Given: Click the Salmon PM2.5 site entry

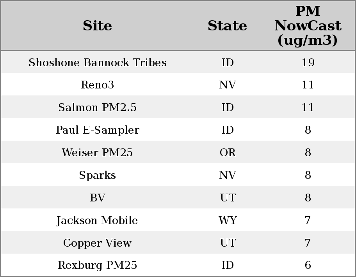Looking at the screenshot, I should pyautogui.click(x=98, y=108).
